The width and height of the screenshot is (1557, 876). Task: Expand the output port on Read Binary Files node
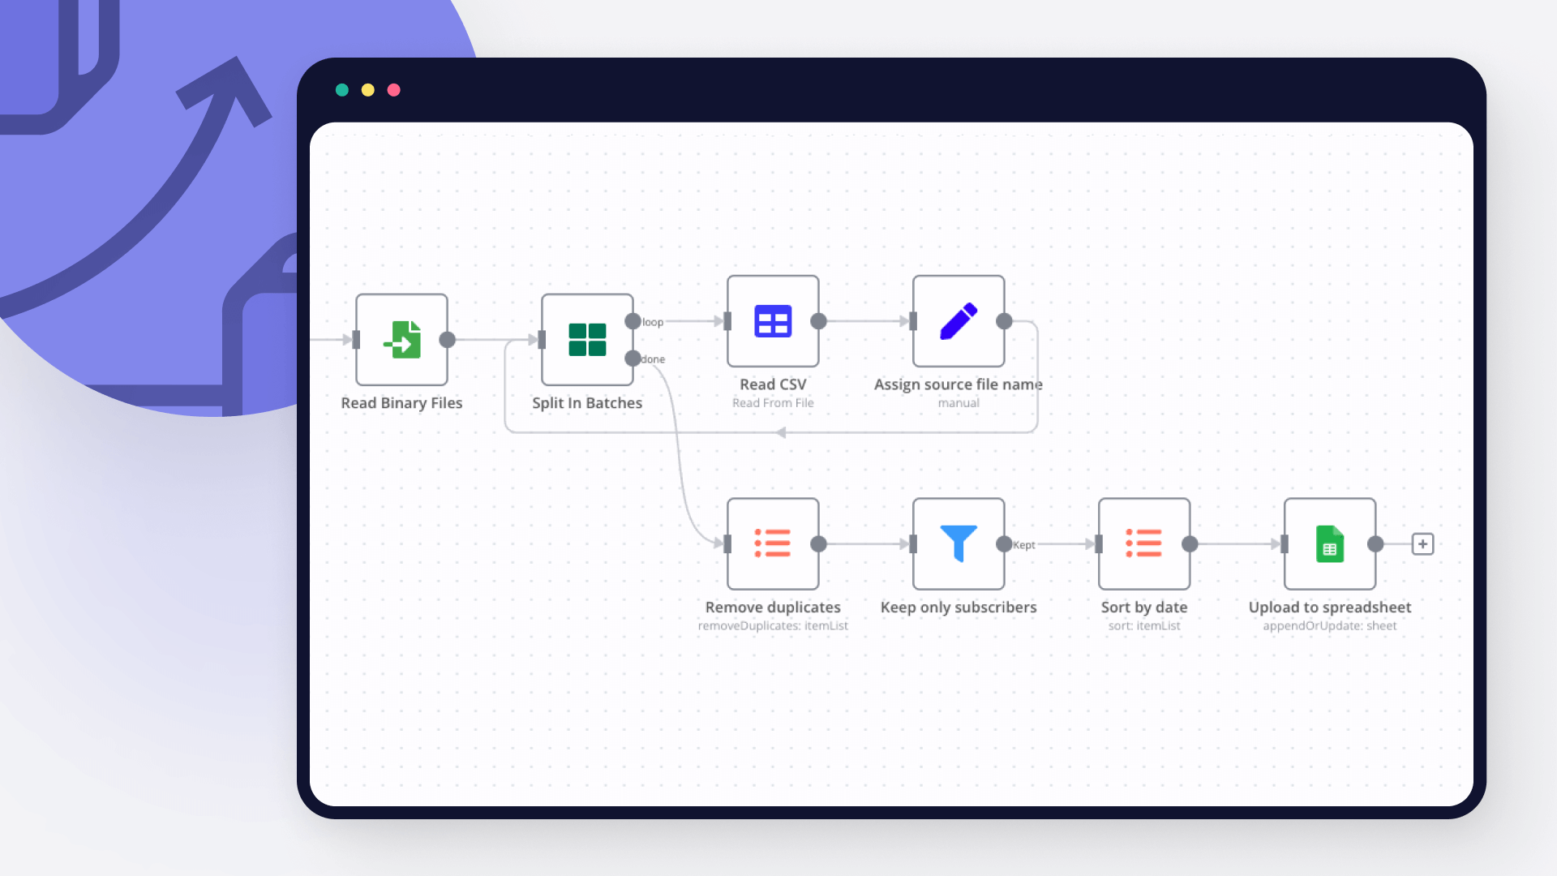pyautogui.click(x=450, y=340)
